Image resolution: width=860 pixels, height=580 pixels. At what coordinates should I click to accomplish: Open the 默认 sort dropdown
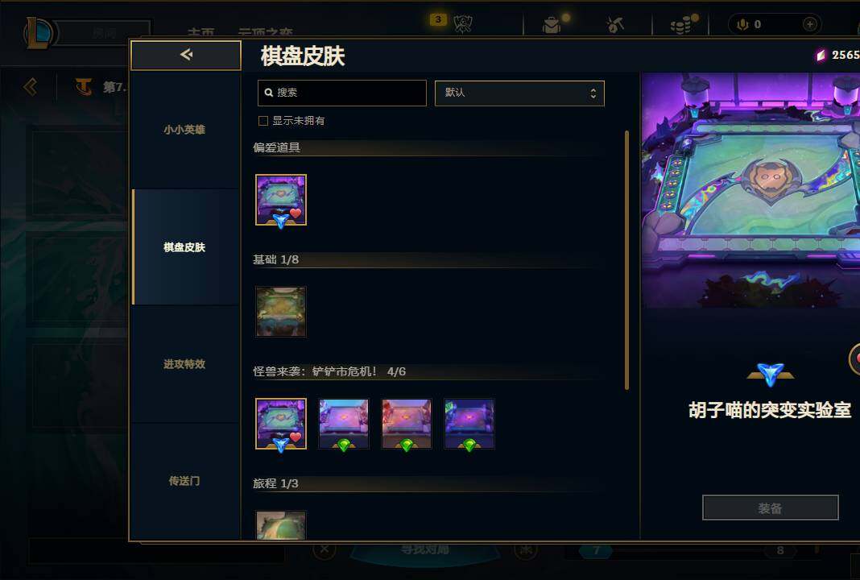pyautogui.click(x=519, y=93)
